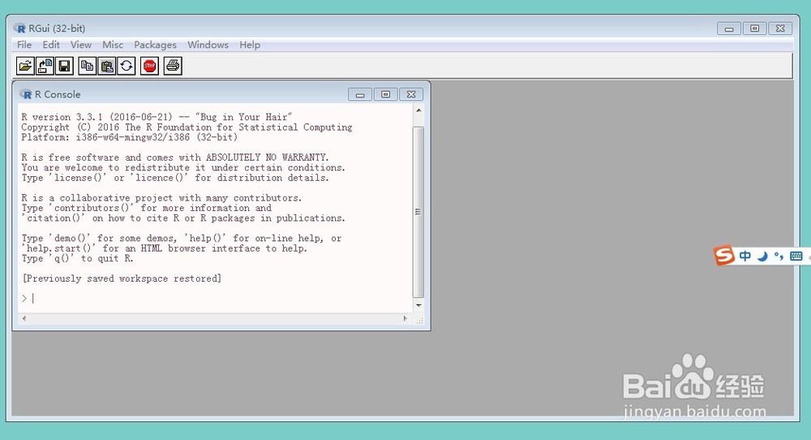The image size is (811, 440).
Task: Click the console vertical scrollbar thumb
Action: 418,212
